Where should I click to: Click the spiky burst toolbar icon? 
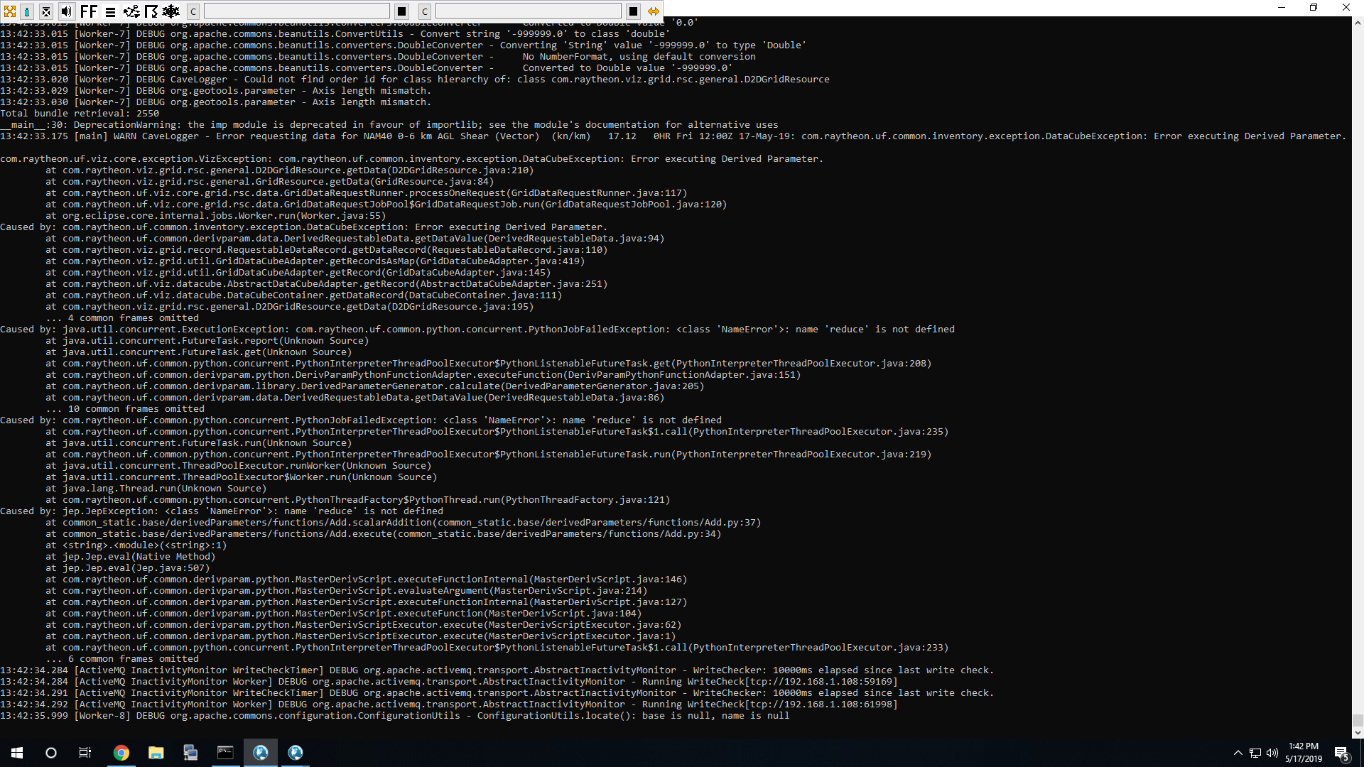(x=171, y=11)
